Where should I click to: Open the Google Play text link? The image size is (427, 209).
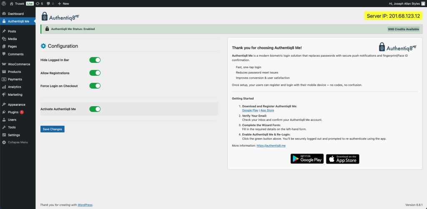pos(250,110)
